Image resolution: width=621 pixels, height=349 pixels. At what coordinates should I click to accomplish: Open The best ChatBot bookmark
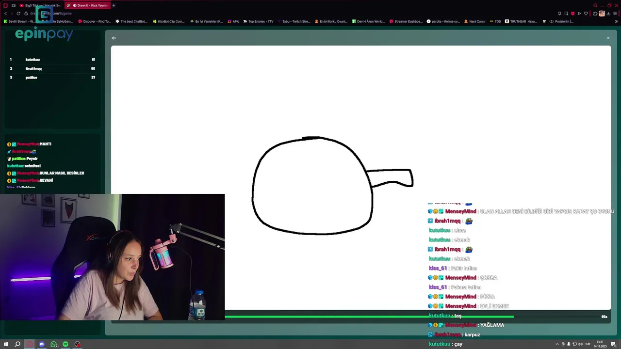point(131,21)
